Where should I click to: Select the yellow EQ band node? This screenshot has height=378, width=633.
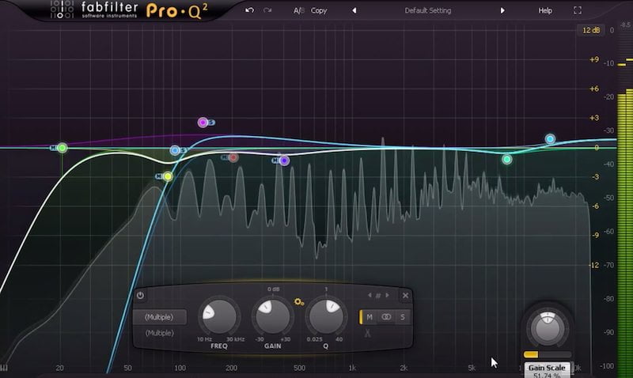coord(168,176)
